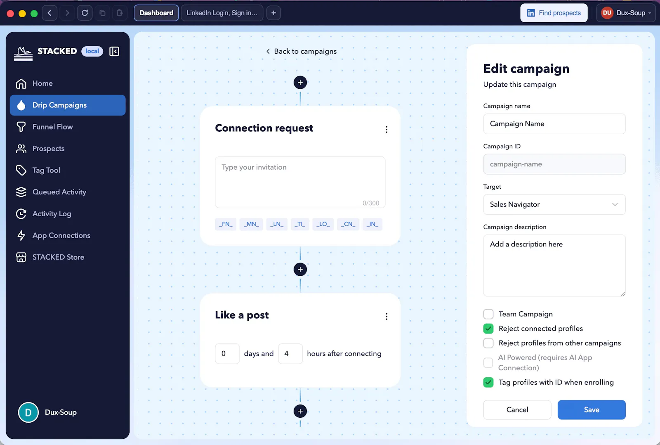
Task: Click the 'hours after connecting' label
Action: tap(344, 354)
